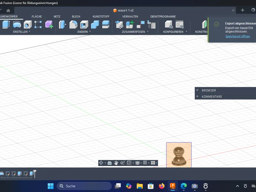Select the chess pawn model in viewport
The width and height of the screenshot is (256, 192).
[179, 156]
